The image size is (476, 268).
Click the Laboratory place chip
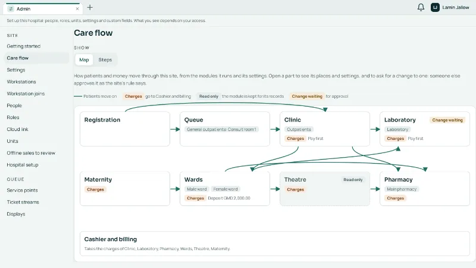397,129
